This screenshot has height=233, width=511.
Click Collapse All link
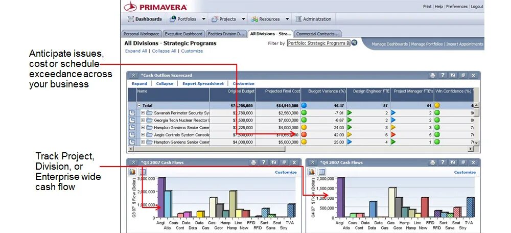pos(164,51)
